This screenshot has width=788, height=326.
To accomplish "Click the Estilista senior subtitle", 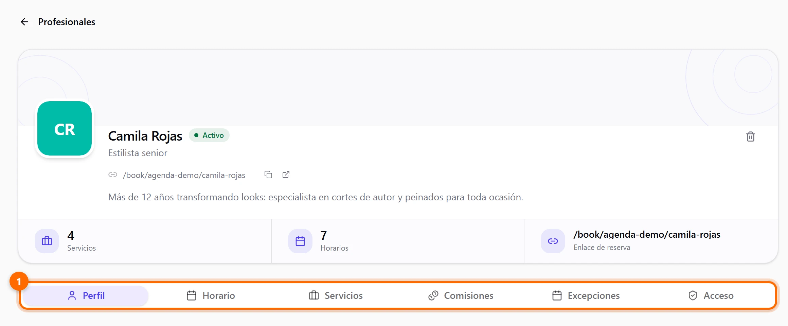I will click(x=138, y=153).
